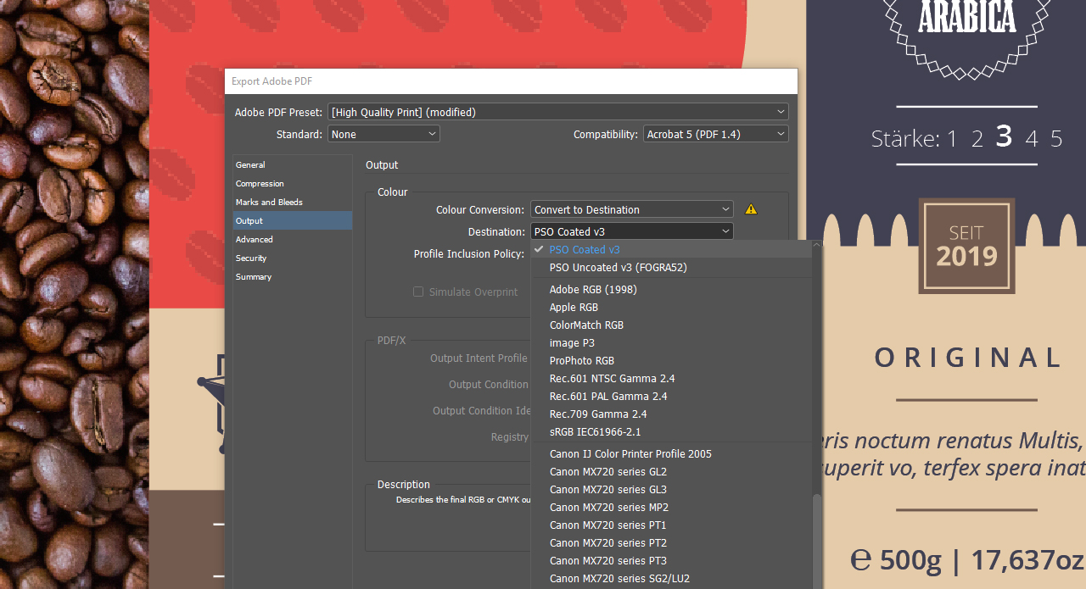Toggle the Simulate Overprint checkbox

click(418, 292)
